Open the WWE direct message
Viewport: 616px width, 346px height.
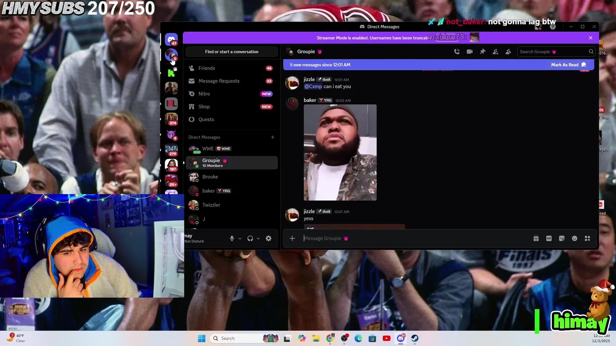(231, 148)
